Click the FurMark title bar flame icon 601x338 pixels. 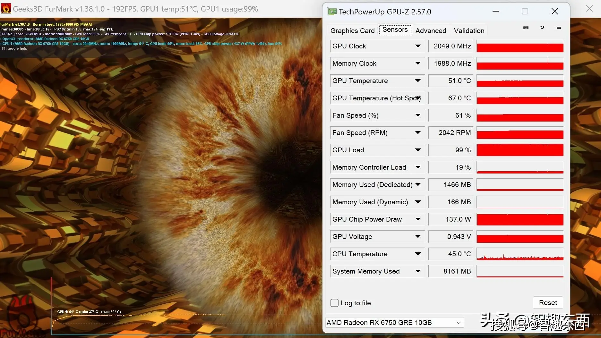[x=5, y=9]
